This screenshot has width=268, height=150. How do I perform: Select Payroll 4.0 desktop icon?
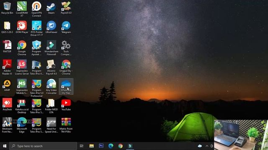click(x=66, y=8)
